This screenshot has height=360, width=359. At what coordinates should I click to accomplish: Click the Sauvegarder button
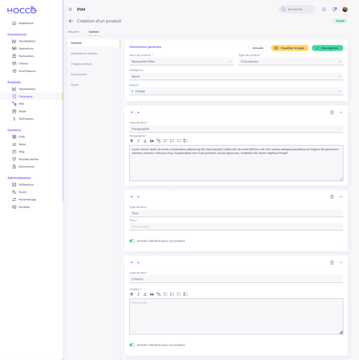click(327, 48)
